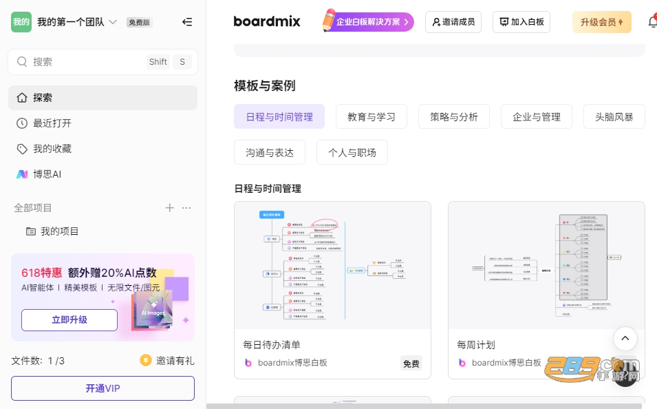Click the 免费版 plan badge
The image size is (657, 409).
pyautogui.click(x=139, y=22)
